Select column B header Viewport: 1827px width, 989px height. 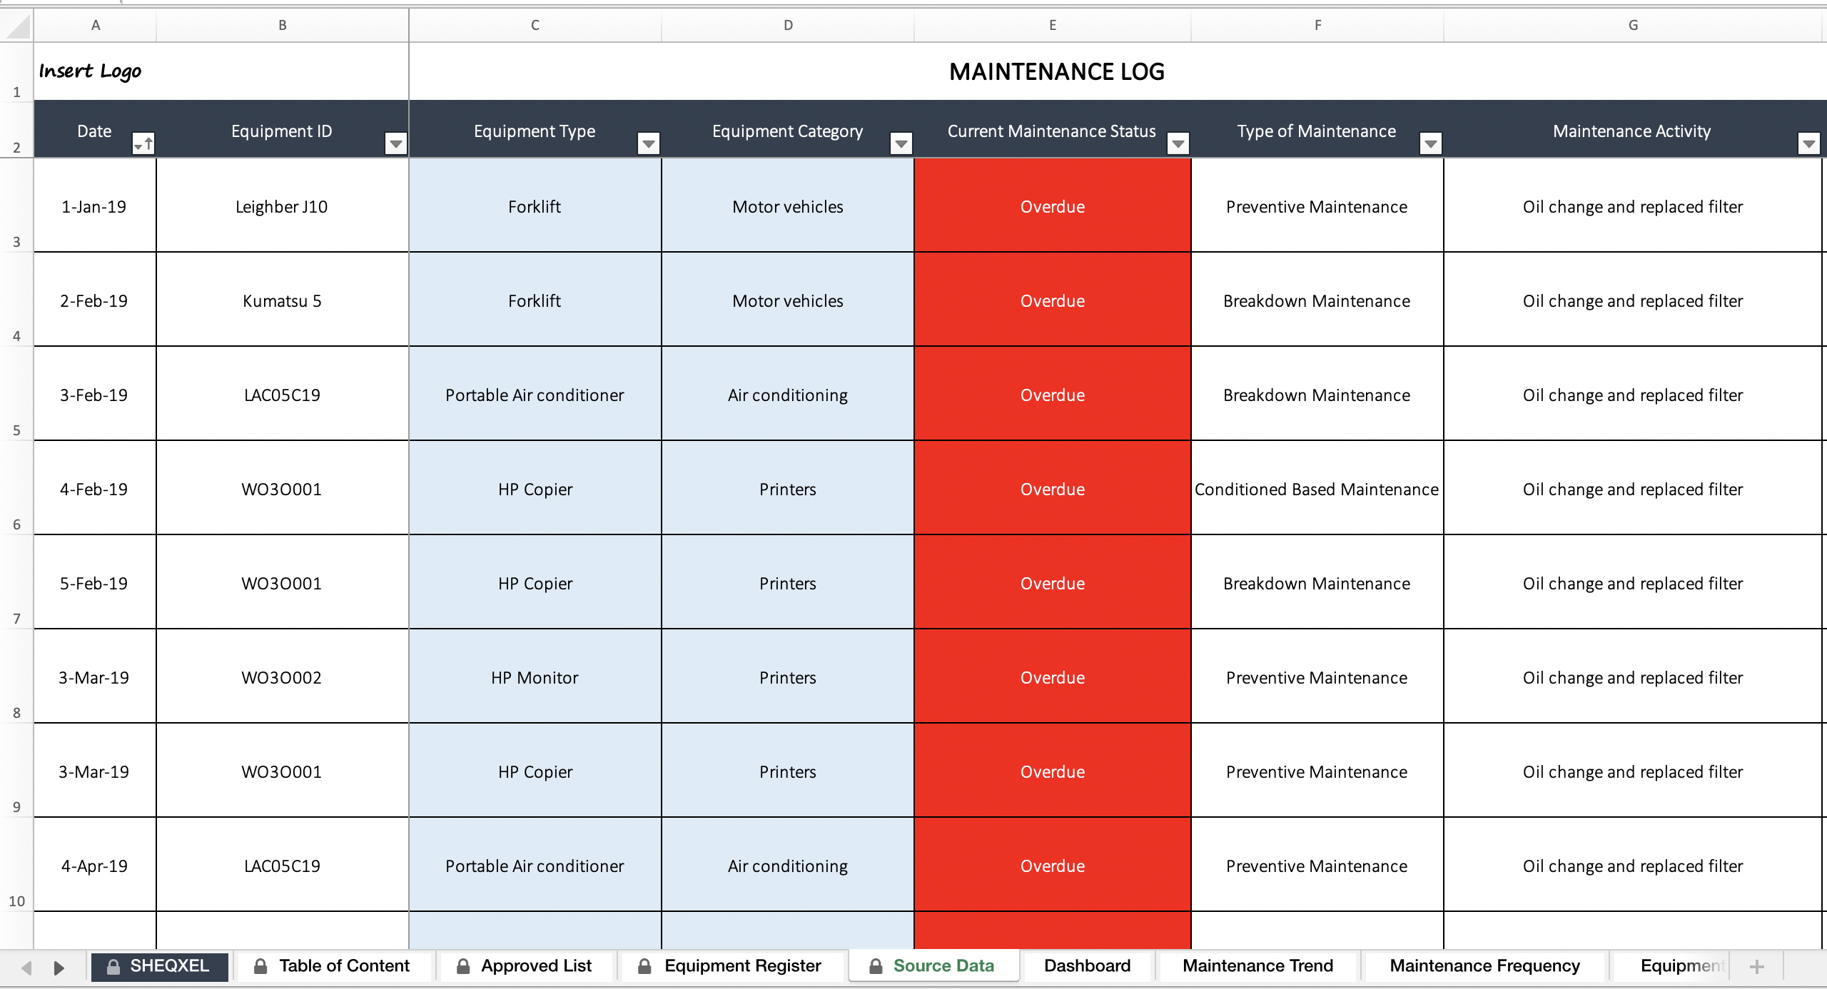283,26
